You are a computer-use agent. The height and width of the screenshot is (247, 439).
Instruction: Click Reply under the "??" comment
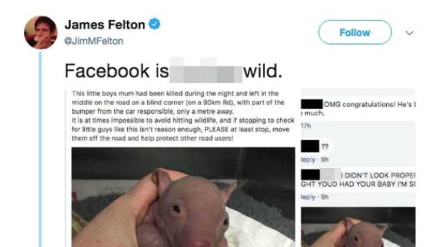308,159
